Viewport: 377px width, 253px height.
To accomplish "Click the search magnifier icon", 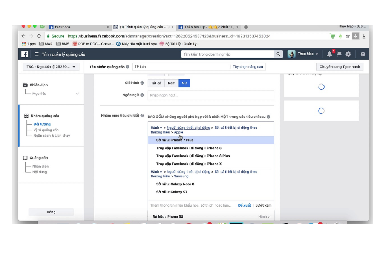I will (278, 54).
